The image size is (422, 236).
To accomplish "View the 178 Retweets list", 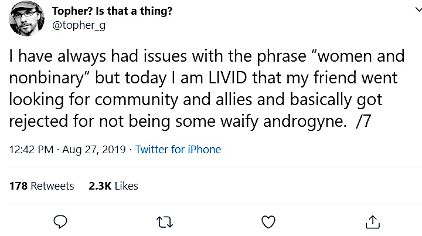I will pos(42,186).
